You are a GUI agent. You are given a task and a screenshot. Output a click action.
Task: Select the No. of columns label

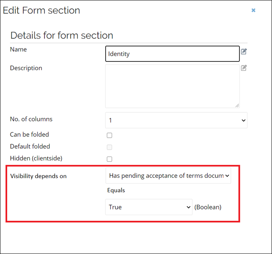point(31,119)
